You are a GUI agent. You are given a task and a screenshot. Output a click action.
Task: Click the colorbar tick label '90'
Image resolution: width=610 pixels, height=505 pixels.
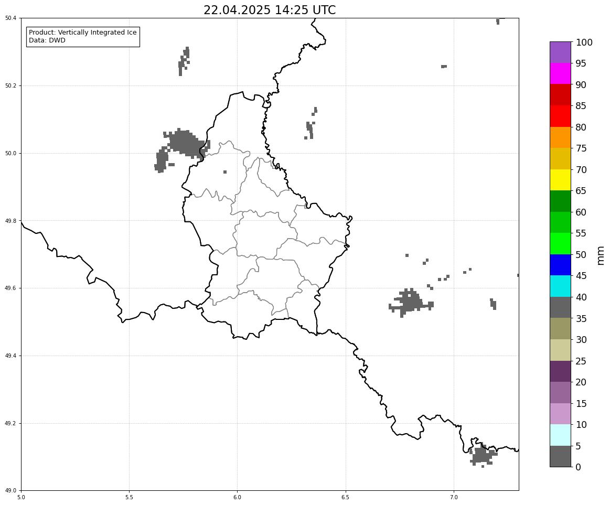[581, 84]
